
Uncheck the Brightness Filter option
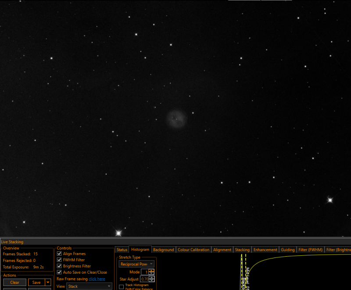pyautogui.click(x=59, y=266)
